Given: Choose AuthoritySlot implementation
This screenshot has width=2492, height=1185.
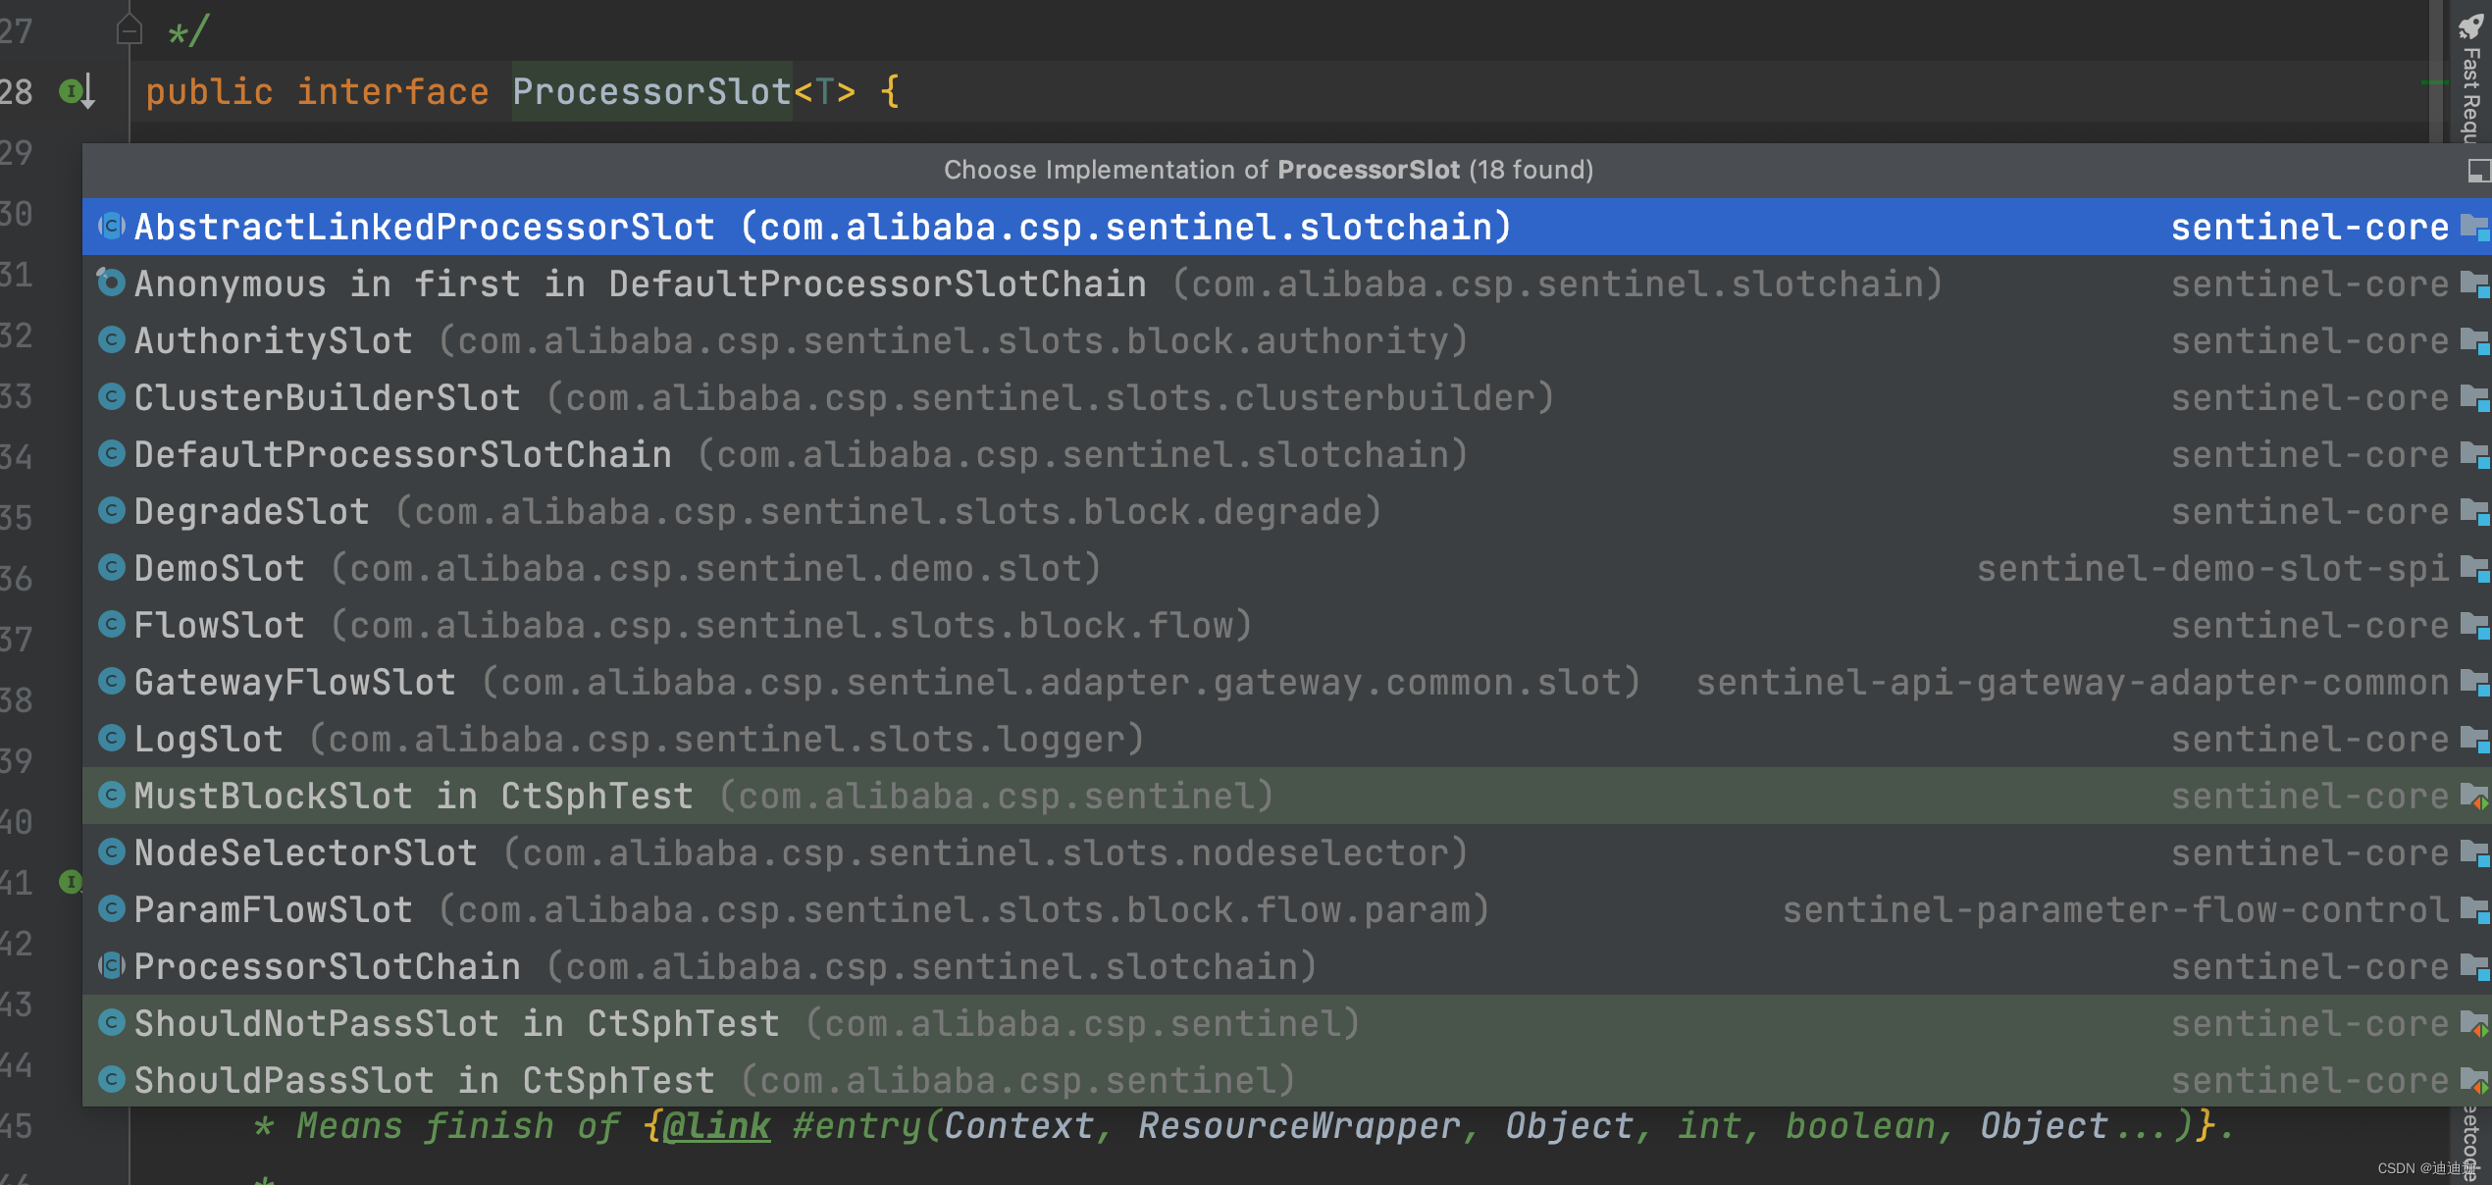Looking at the screenshot, I should pos(1286,340).
